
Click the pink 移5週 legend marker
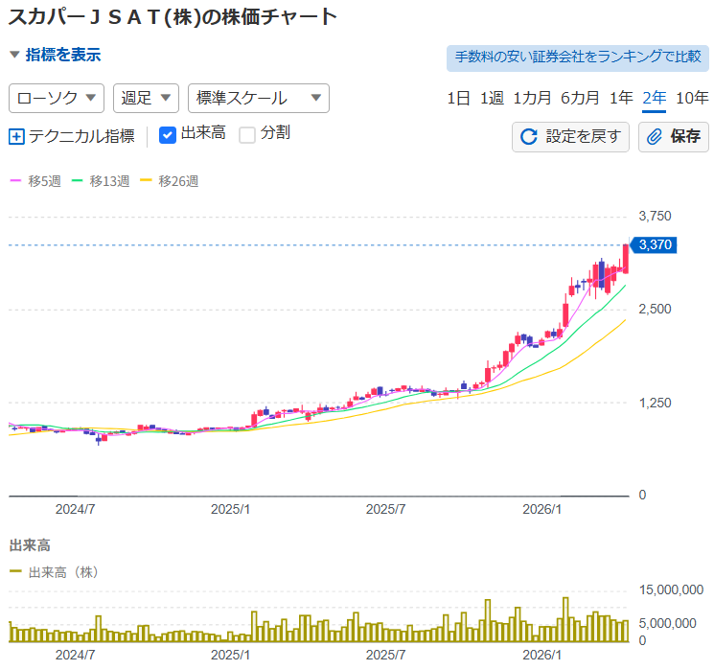(14, 180)
